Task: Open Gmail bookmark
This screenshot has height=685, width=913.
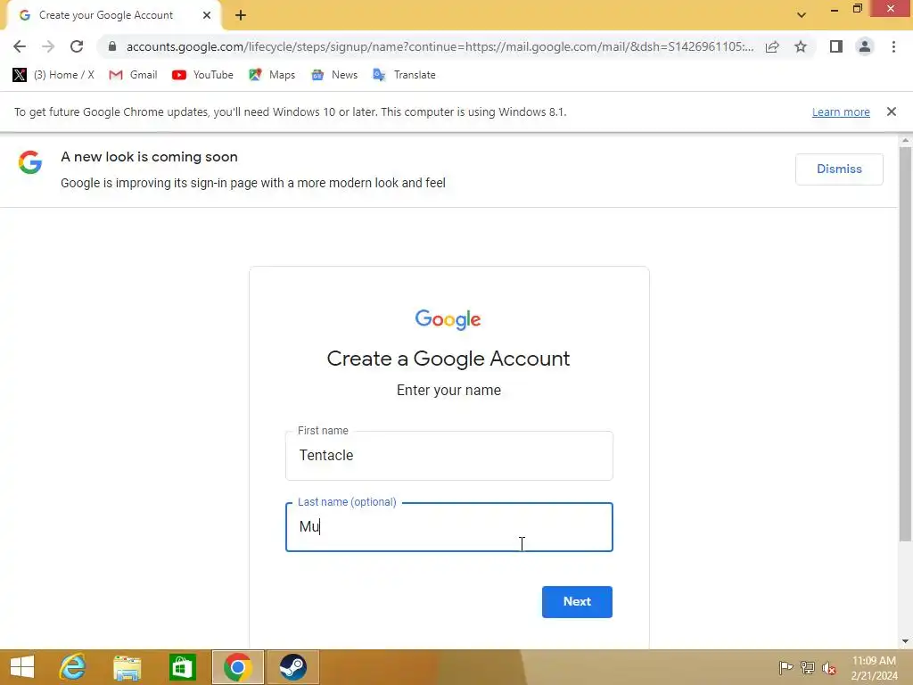Action: [x=134, y=75]
